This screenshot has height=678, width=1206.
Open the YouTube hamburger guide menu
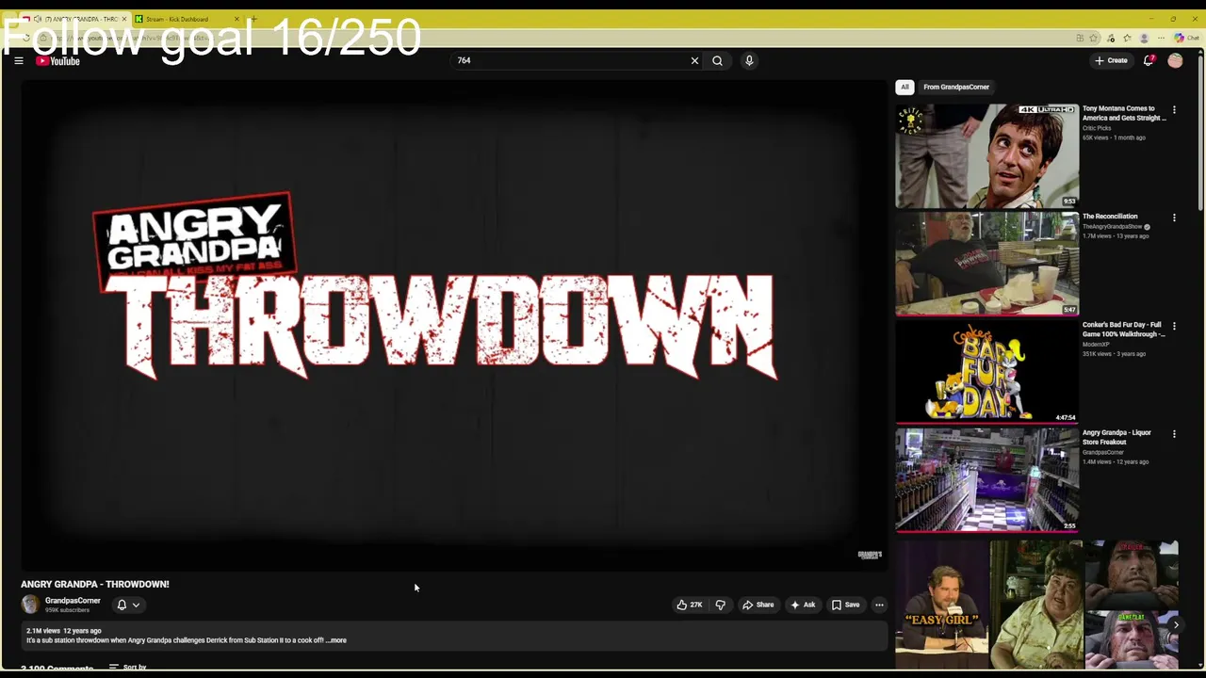[18, 60]
